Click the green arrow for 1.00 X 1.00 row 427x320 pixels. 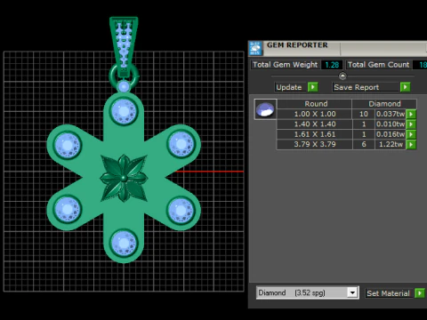click(411, 114)
